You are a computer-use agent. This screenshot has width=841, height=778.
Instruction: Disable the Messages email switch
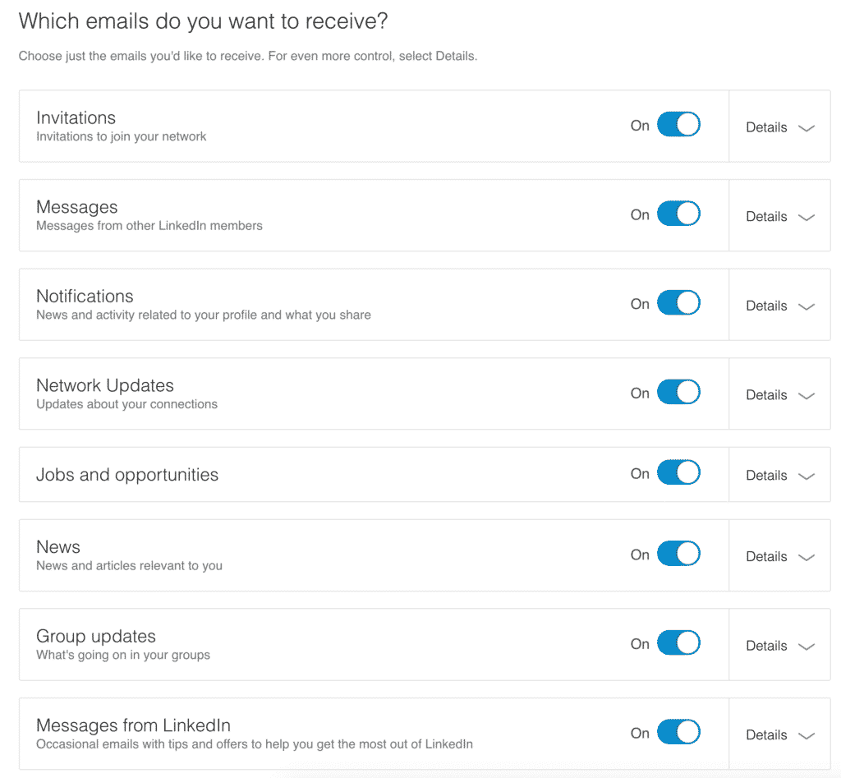click(678, 214)
